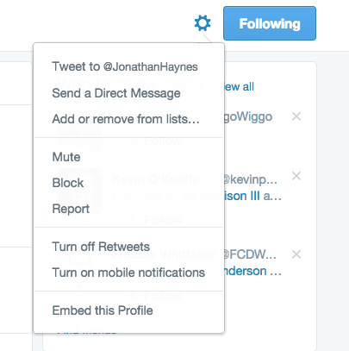Open the gear settings dropdown icon

tap(203, 23)
